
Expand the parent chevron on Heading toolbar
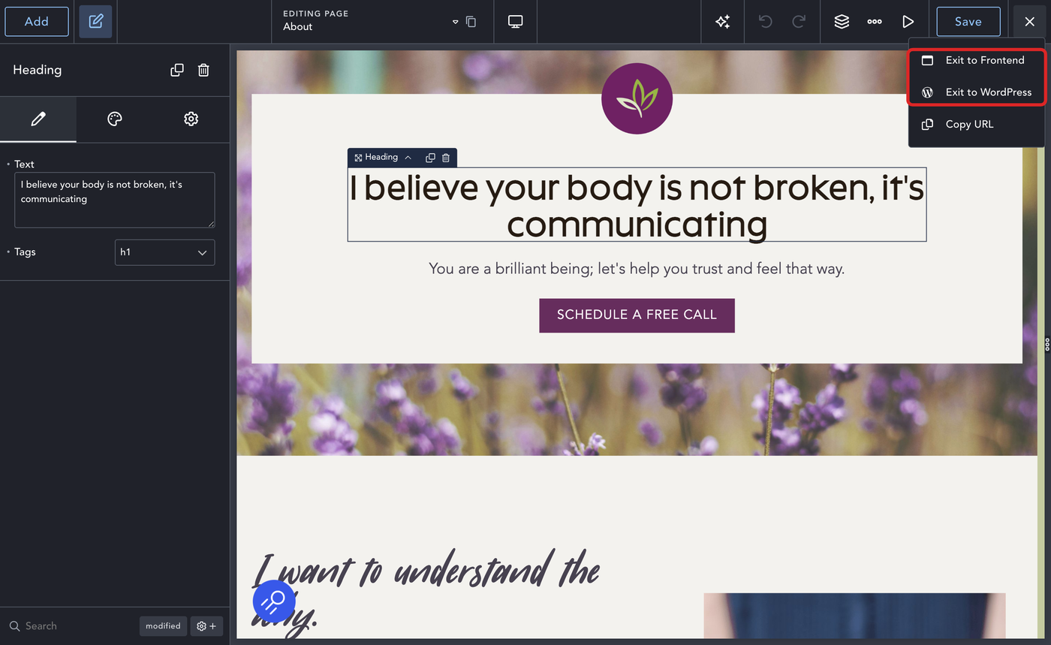(408, 158)
